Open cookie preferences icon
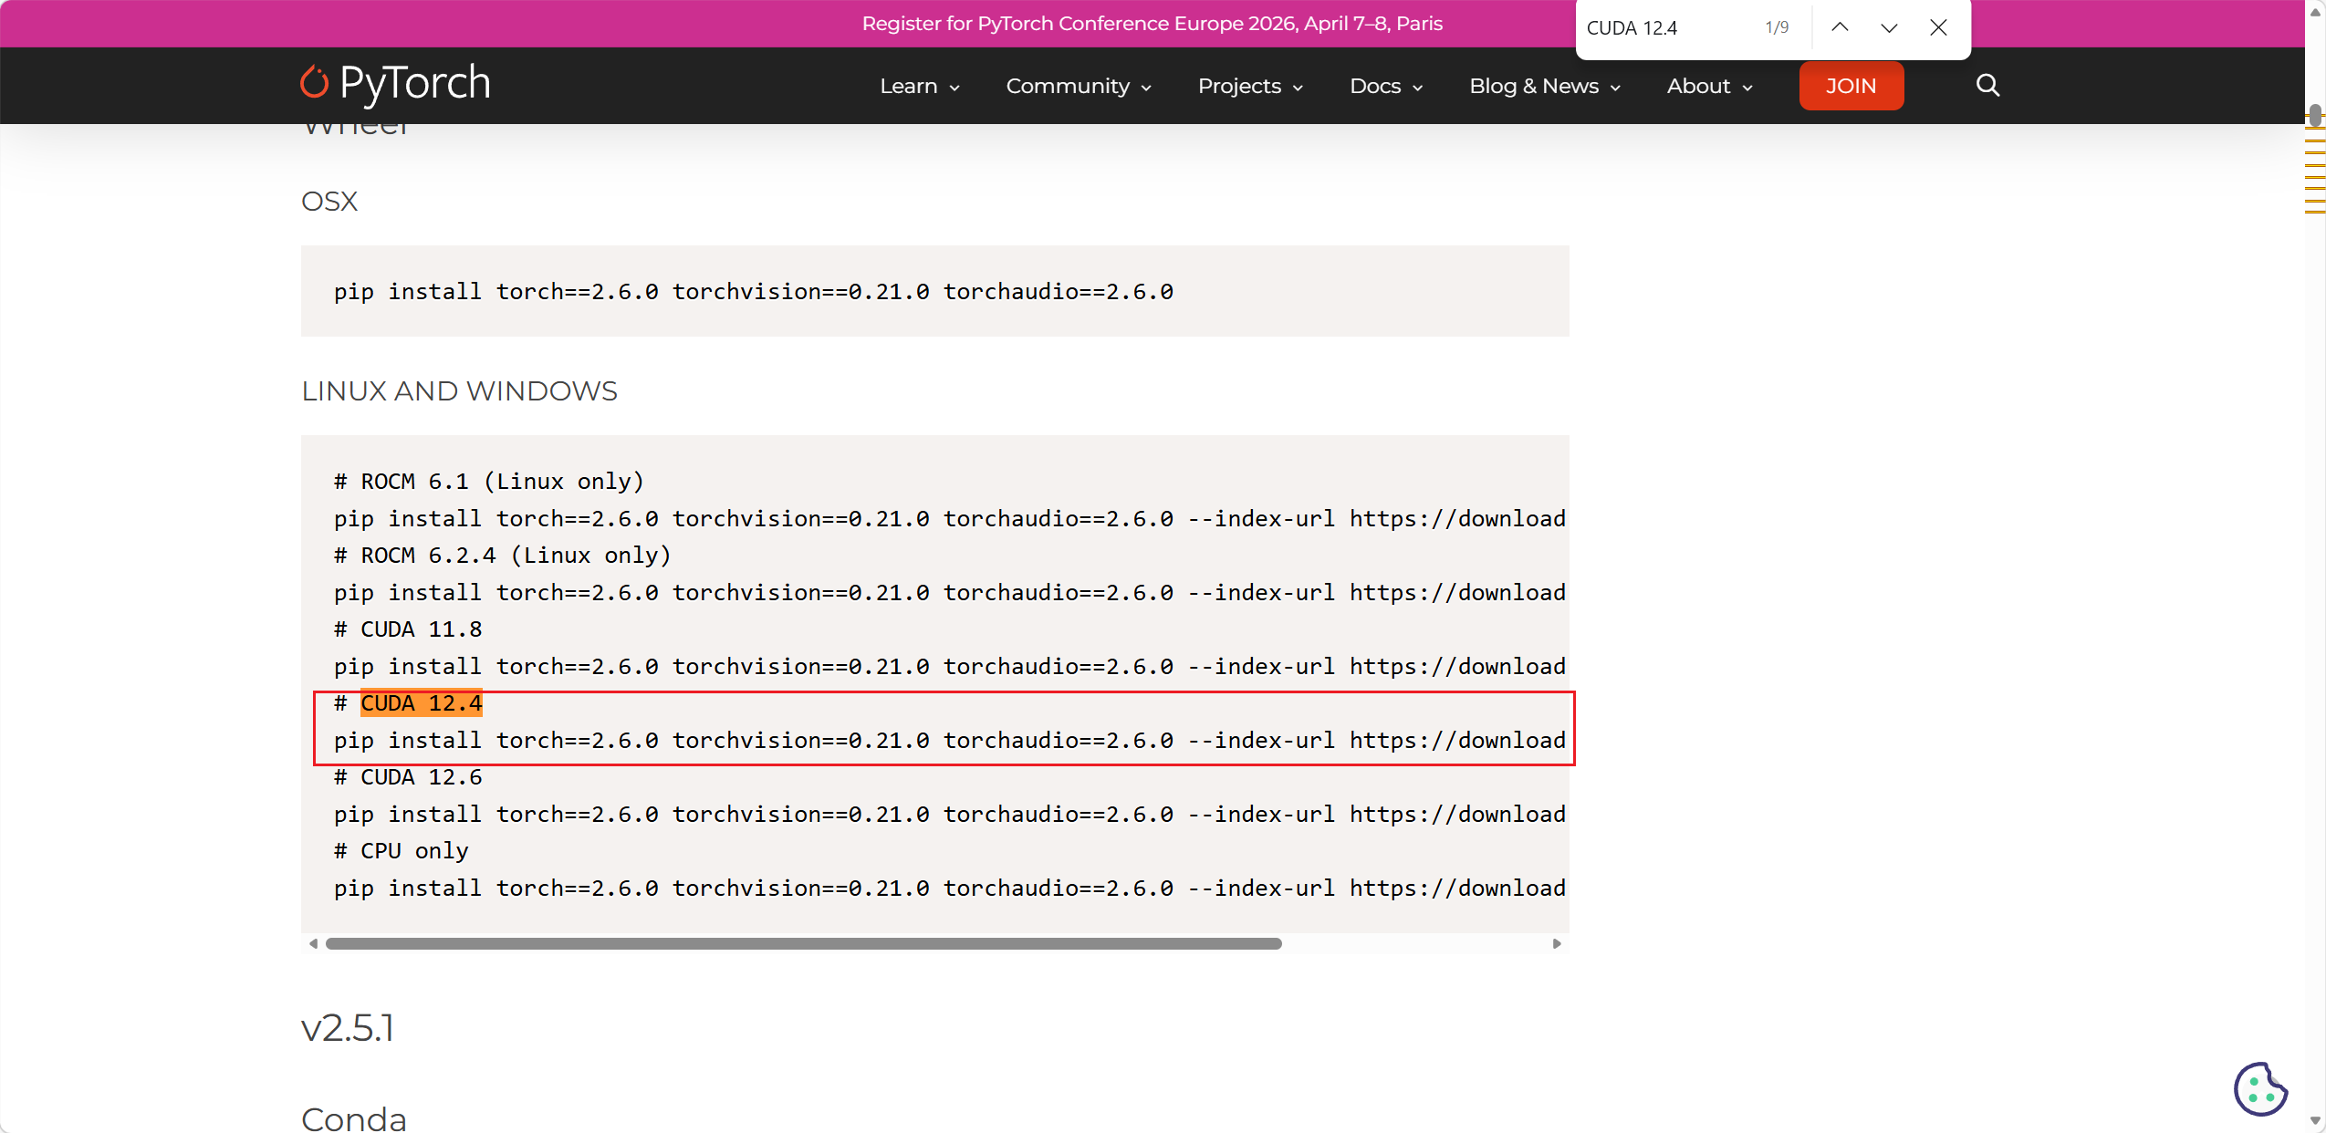Viewport: 2326px width, 1133px height. 2259,1088
